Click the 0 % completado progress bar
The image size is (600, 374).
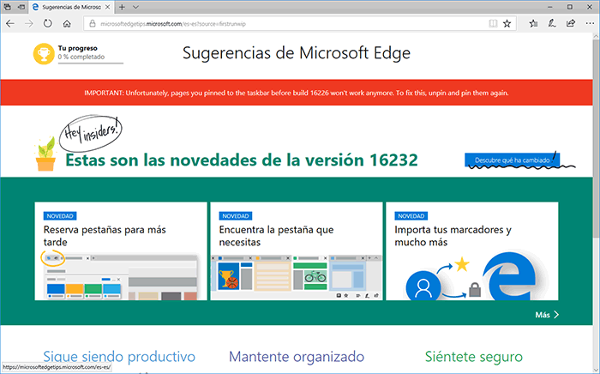[91, 63]
